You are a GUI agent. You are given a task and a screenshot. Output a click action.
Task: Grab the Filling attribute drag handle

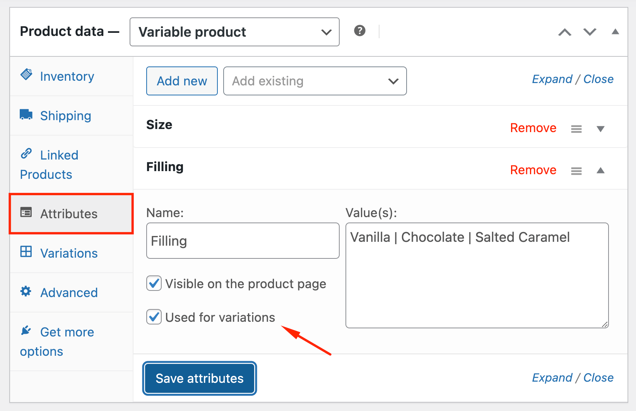576,171
